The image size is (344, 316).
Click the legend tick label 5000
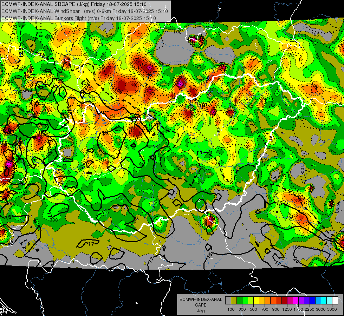pos(332,309)
